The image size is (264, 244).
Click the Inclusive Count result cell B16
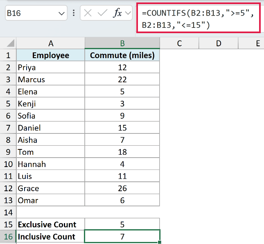click(x=122, y=236)
